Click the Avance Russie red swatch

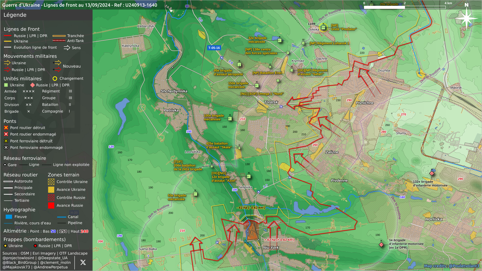(x=51, y=206)
